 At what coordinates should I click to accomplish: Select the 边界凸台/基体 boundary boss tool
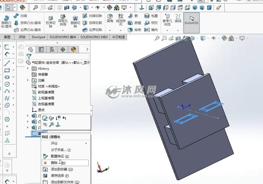coord(27,30)
